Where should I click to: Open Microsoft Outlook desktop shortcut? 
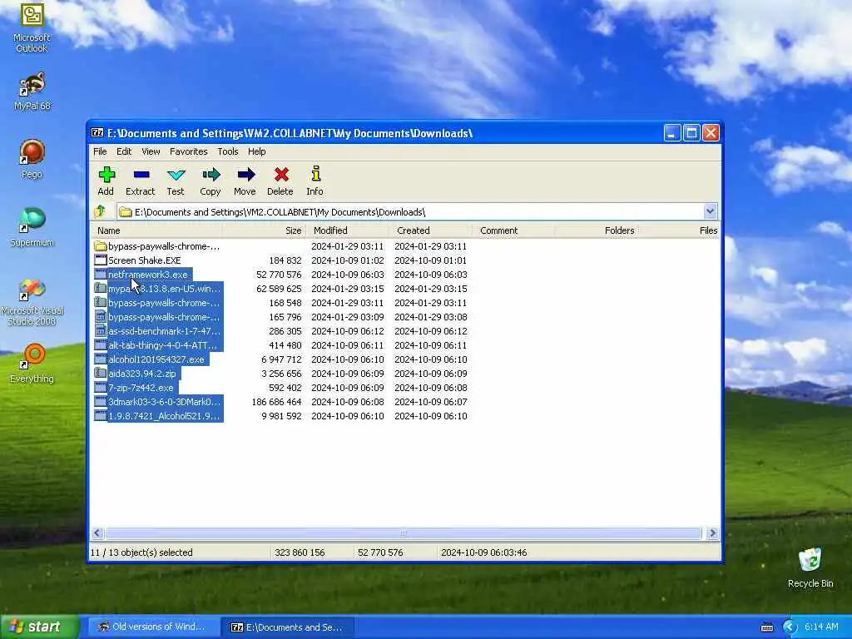tap(32, 27)
